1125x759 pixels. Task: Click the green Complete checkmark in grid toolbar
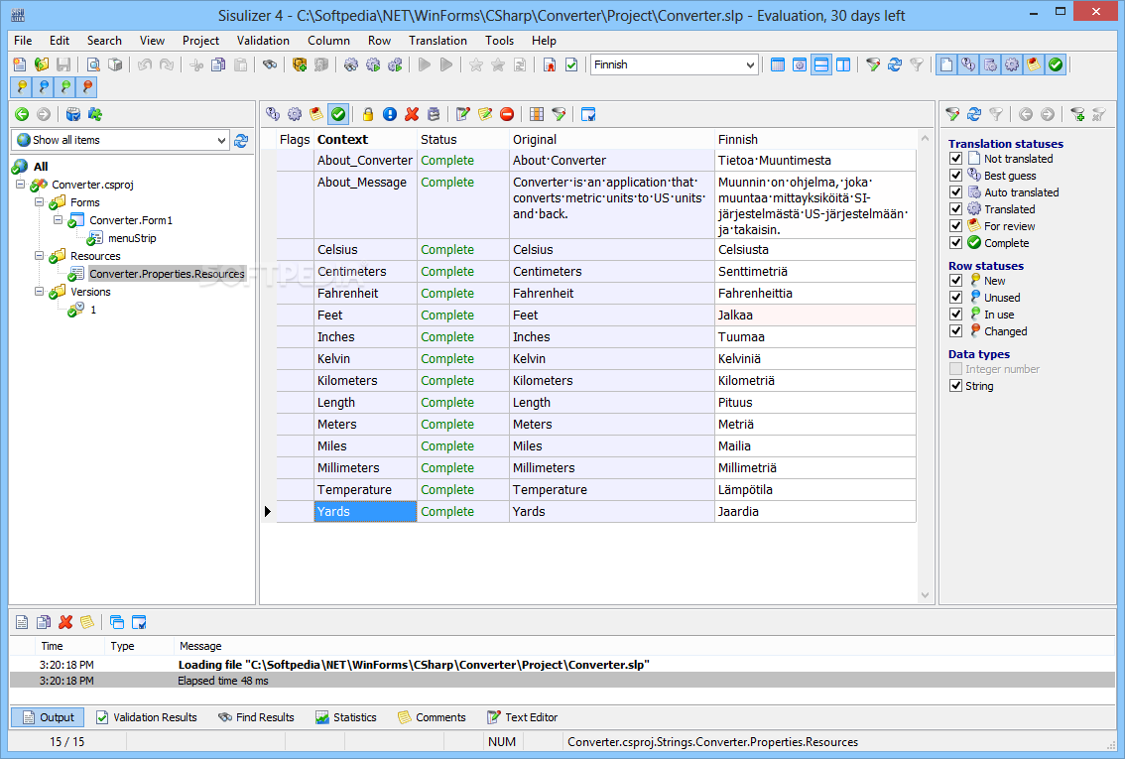[x=338, y=114]
